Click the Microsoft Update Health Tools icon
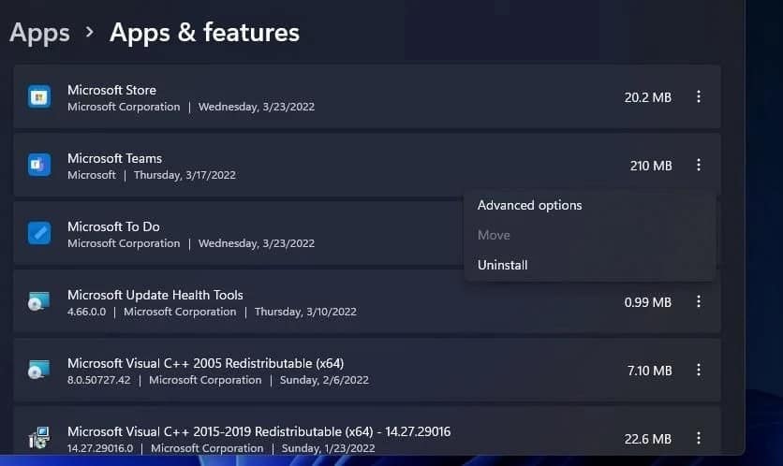 tap(39, 302)
